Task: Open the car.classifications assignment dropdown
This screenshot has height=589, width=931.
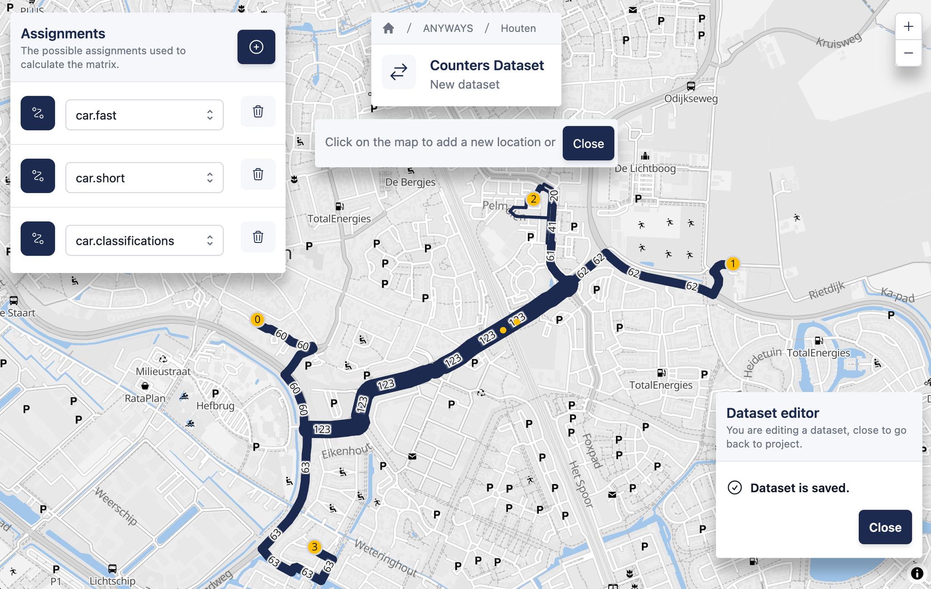Action: pyautogui.click(x=144, y=240)
